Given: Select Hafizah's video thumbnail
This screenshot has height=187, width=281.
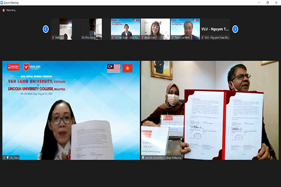Looking at the screenshot, I should [66, 29].
